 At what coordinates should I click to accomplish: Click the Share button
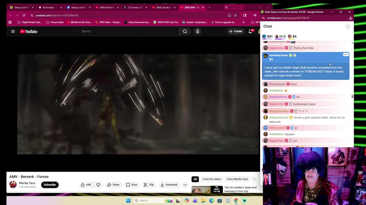point(113,185)
